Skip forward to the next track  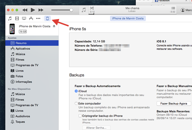pos(41,10)
